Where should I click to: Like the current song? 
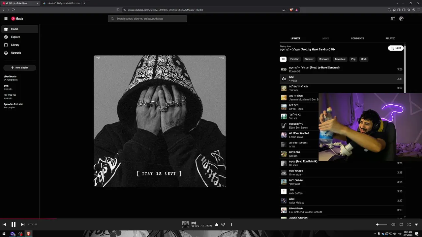pos(217,224)
